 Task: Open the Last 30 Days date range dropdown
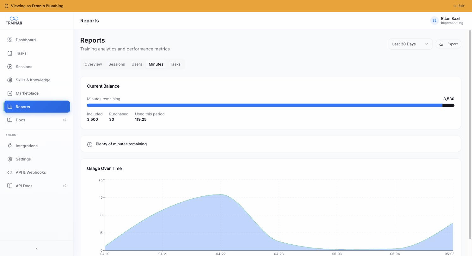(410, 44)
